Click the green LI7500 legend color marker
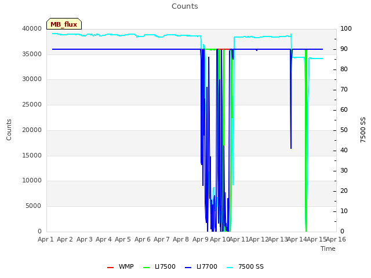This screenshot has height=278, width=371. click(147, 268)
